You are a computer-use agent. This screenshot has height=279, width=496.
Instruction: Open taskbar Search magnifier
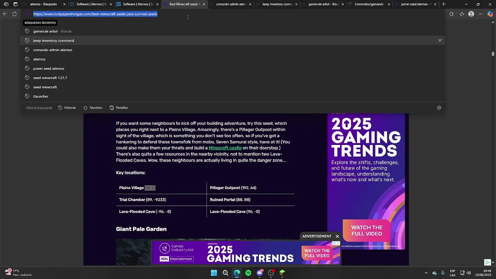pyautogui.click(x=225, y=273)
